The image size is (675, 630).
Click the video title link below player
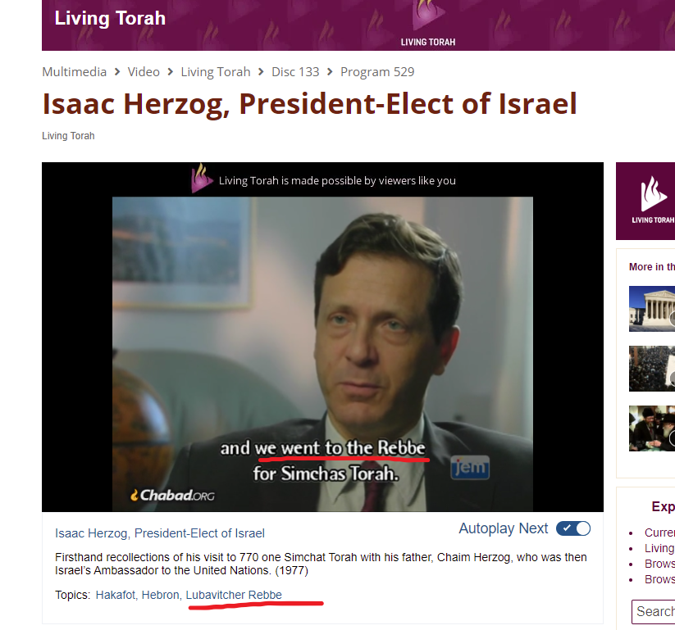point(160,533)
